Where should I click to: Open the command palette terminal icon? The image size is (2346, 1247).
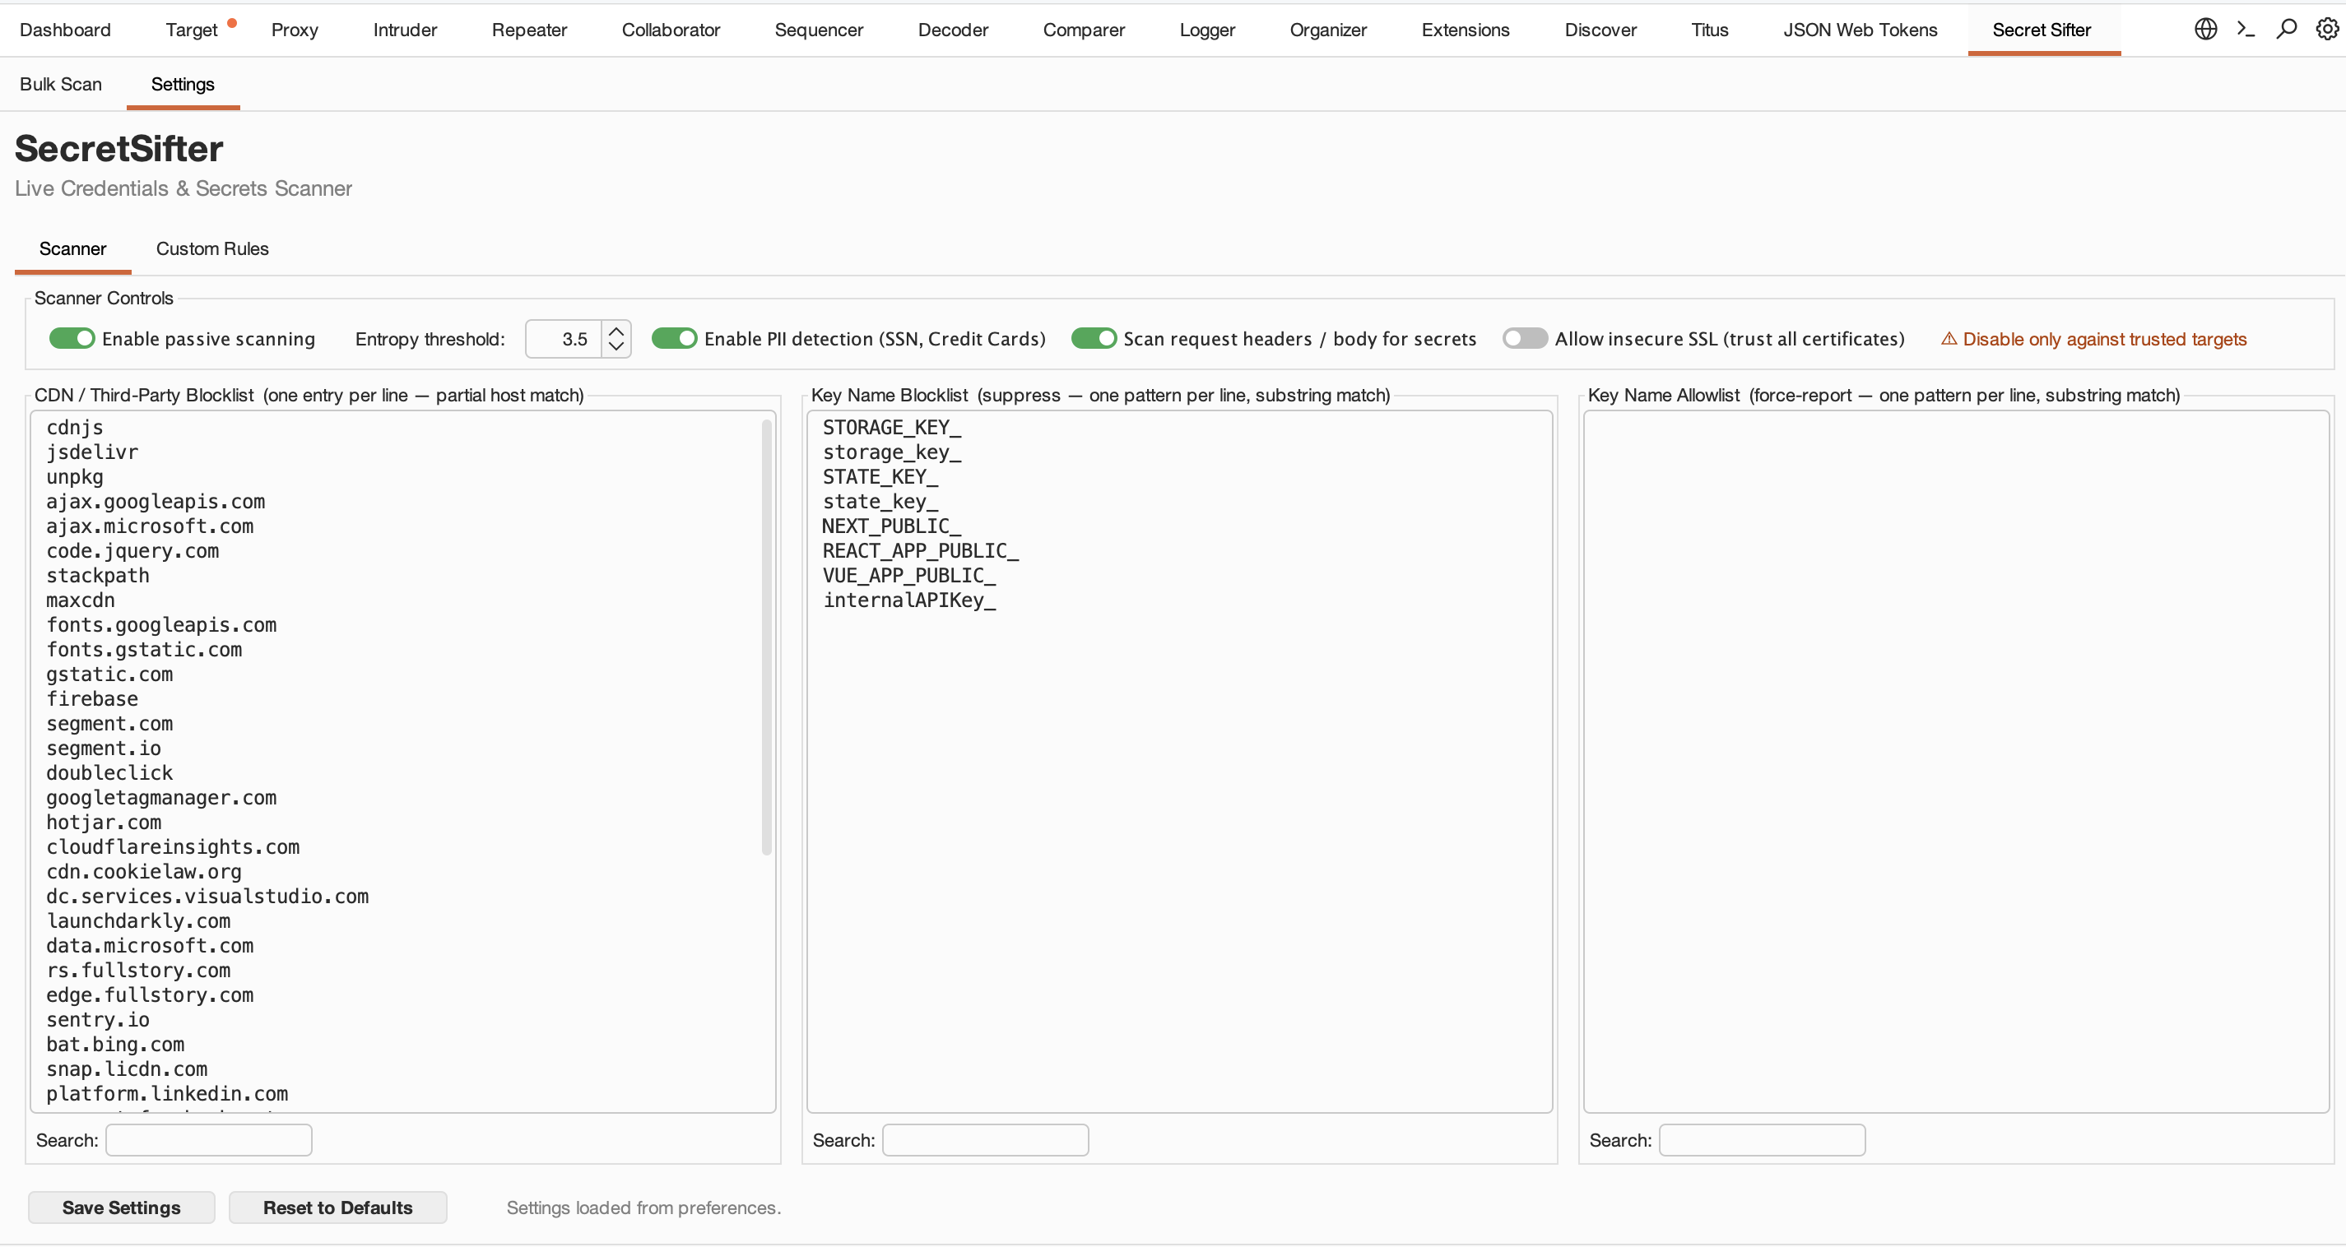pos(2246,29)
